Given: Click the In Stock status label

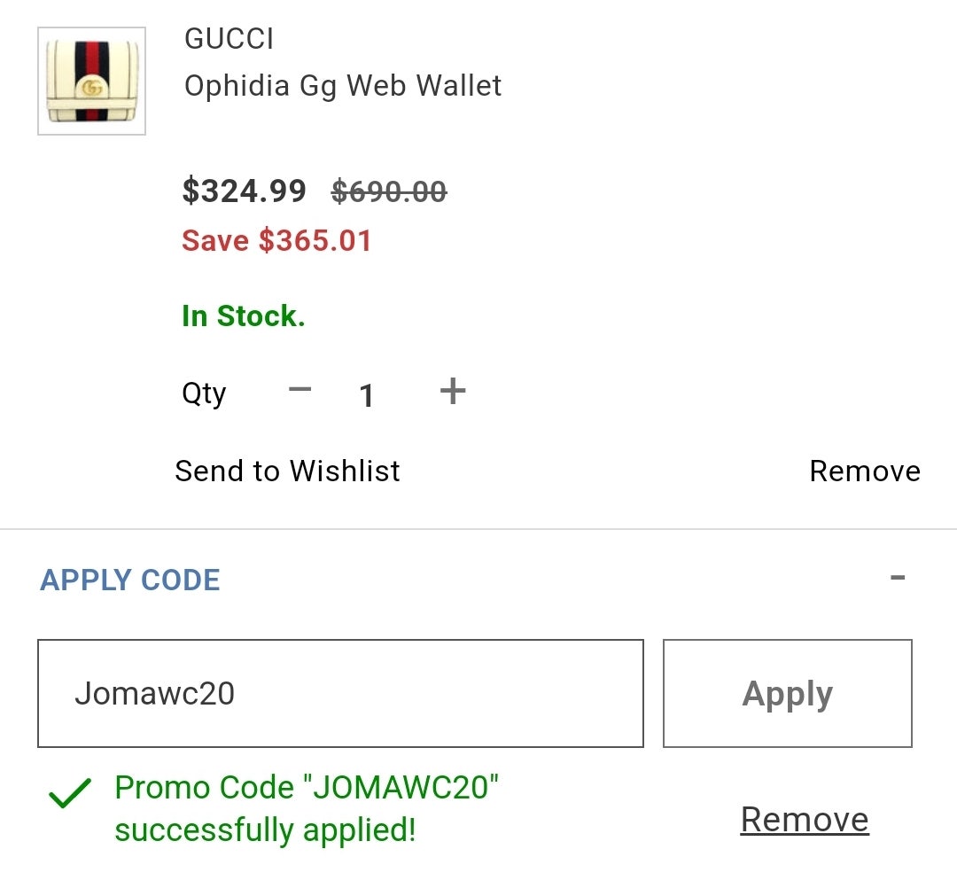Looking at the screenshot, I should coord(244,316).
